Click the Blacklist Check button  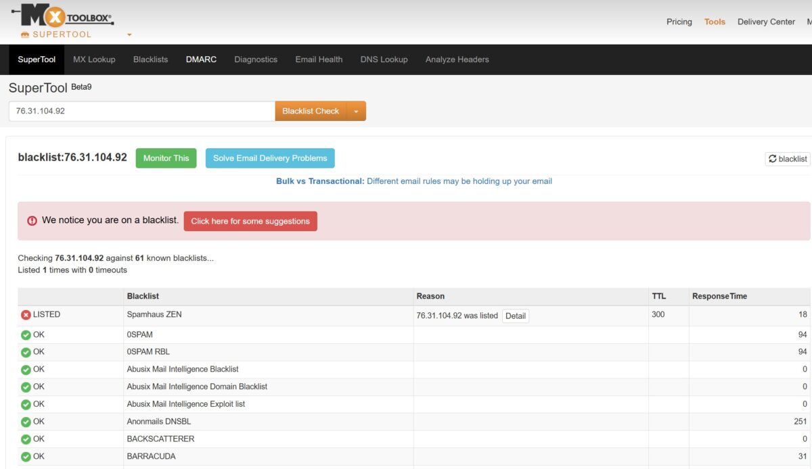311,112
